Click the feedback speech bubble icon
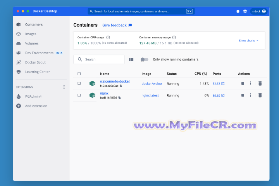Viewport: 279px width, 186px height. 130,25
